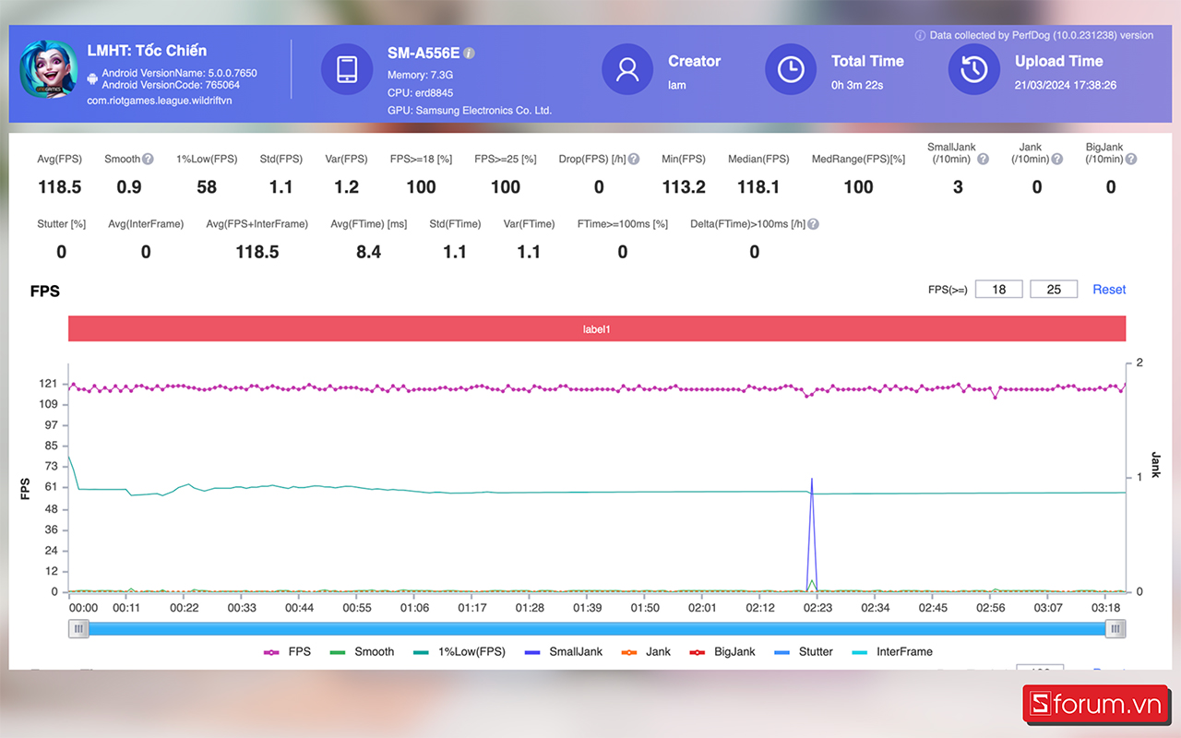Toggle the FPS series in the legend
1181x738 pixels.
tap(287, 651)
